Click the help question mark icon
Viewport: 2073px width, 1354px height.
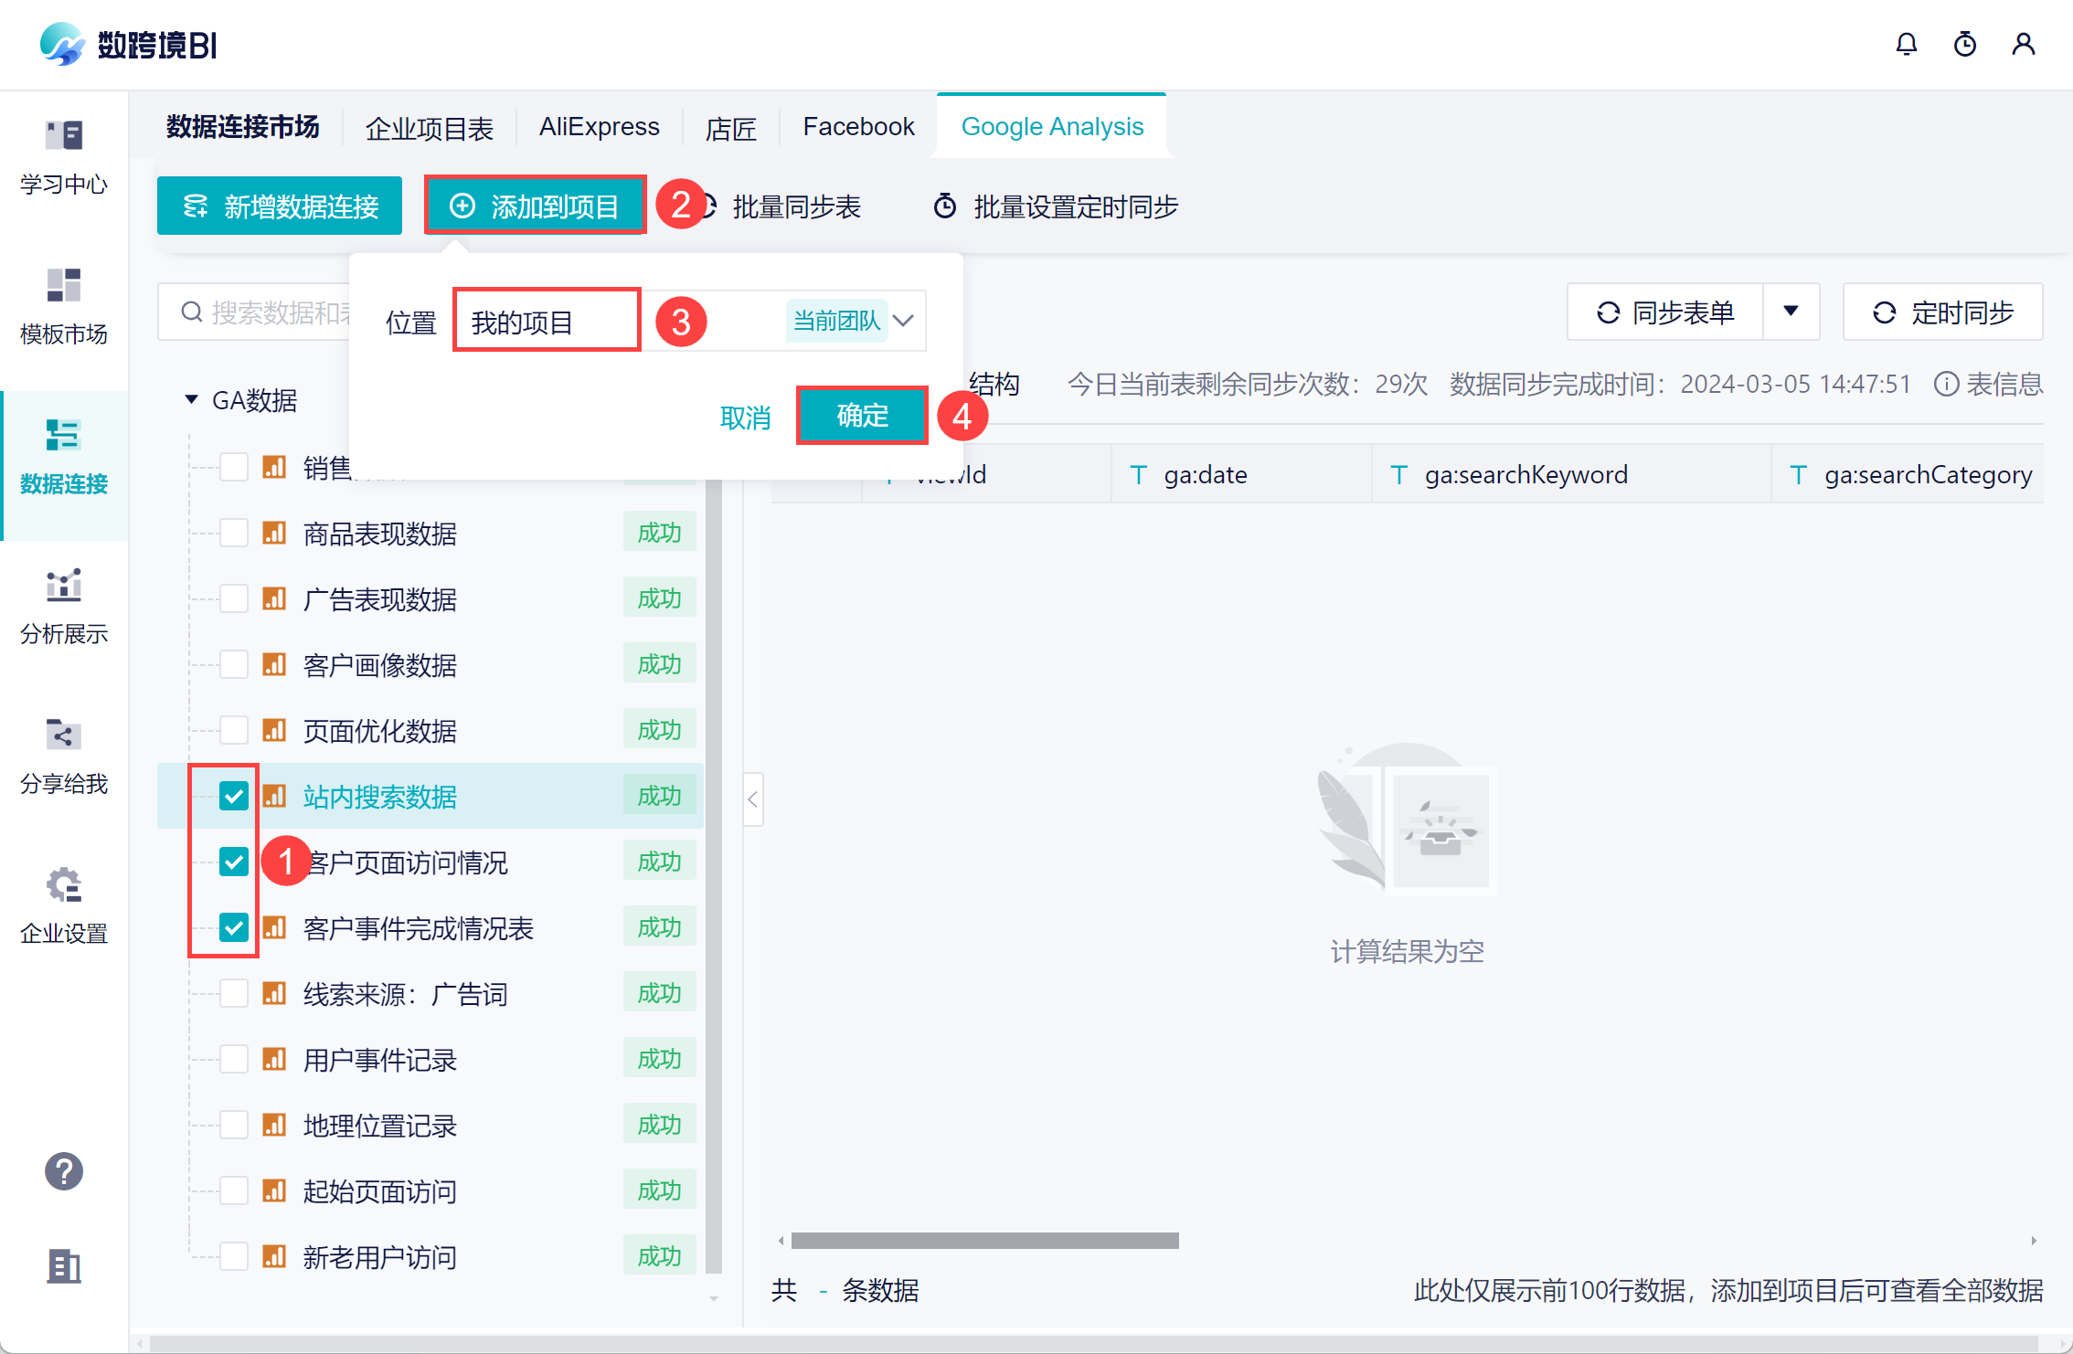(64, 1171)
